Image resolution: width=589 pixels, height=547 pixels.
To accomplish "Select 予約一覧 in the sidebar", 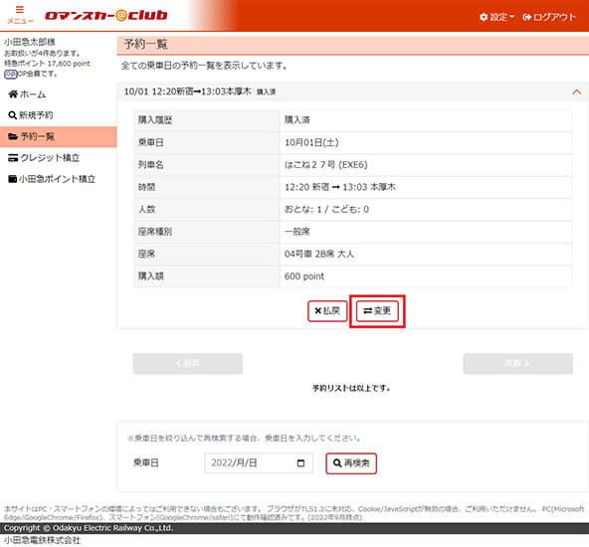I will [x=59, y=136].
